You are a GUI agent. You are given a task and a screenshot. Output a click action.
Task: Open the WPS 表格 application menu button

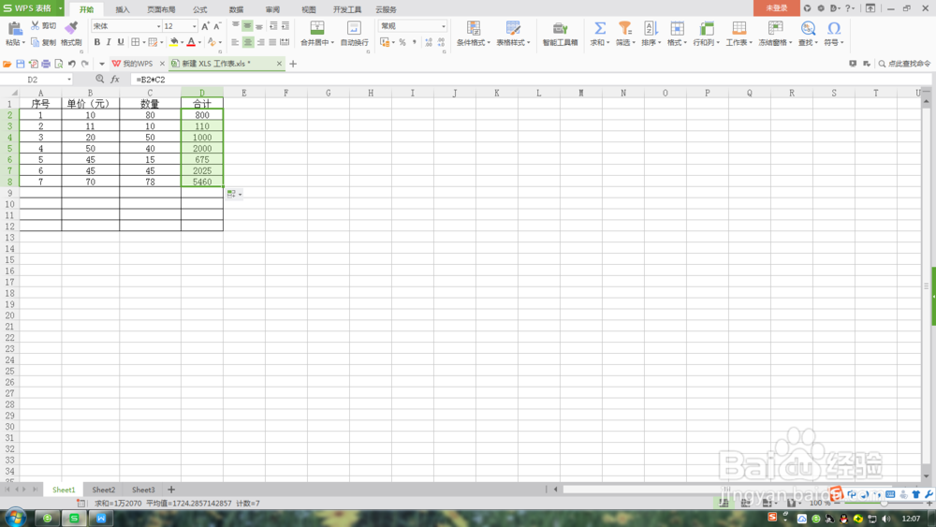[x=32, y=8]
